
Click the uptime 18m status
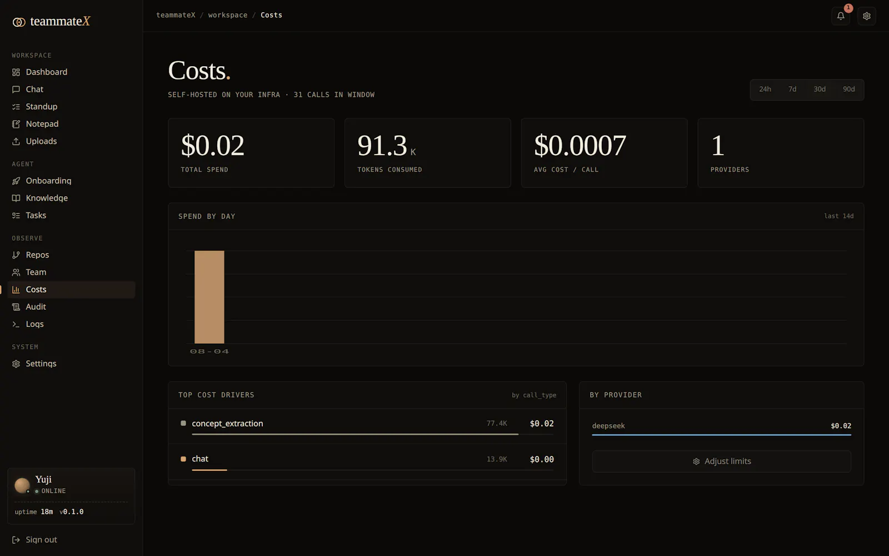[x=34, y=512]
